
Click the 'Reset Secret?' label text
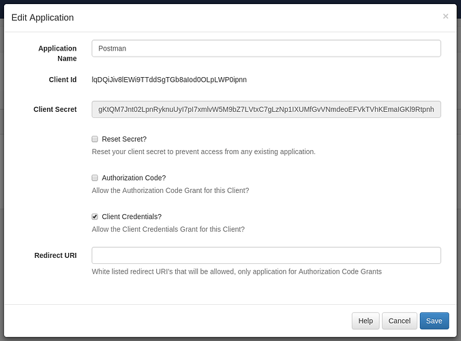(x=124, y=139)
